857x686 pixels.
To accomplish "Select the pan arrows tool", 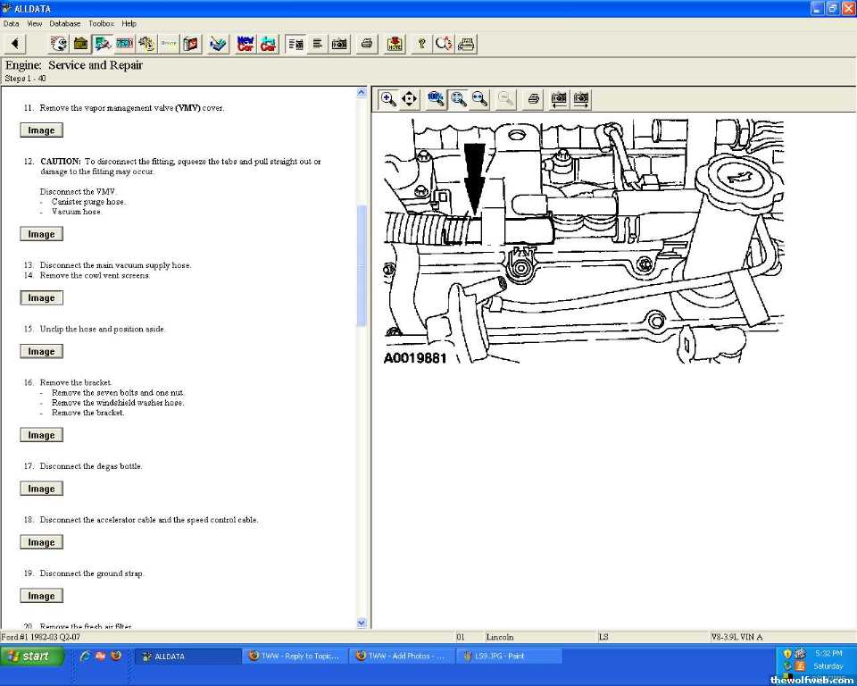I will click(410, 99).
